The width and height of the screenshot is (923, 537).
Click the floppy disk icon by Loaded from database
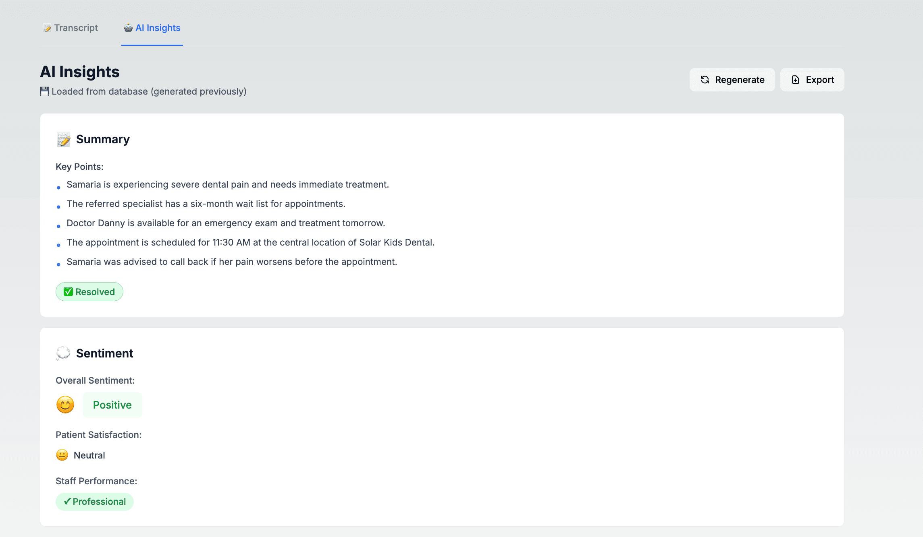click(x=44, y=91)
